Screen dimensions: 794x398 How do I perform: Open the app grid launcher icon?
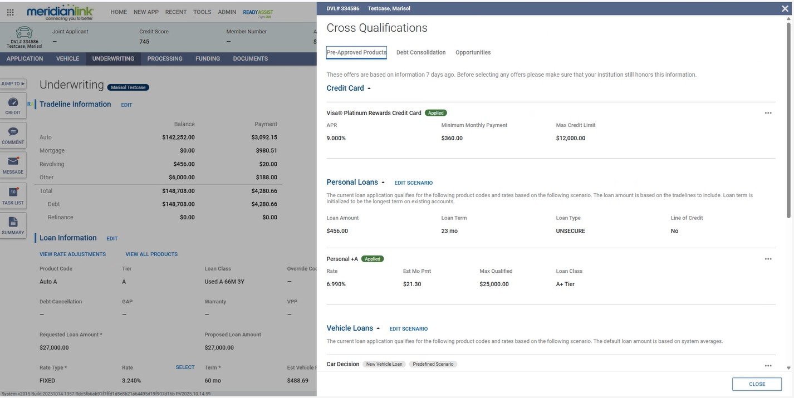(10, 12)
